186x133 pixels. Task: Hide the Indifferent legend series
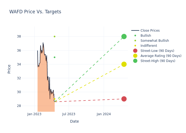tap(149, 46)
